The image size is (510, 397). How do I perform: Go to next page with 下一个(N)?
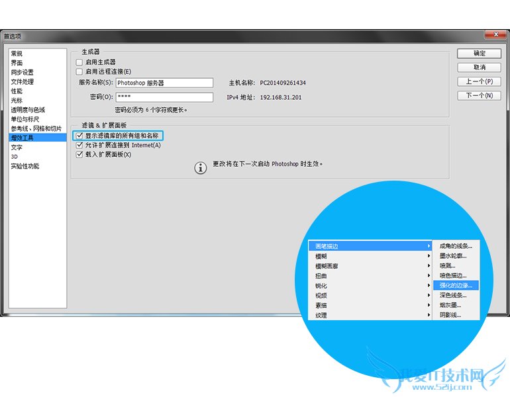tap(479, 95)
